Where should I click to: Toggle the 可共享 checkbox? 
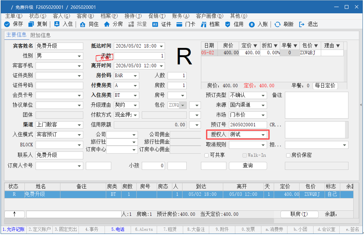coord(207,155)
